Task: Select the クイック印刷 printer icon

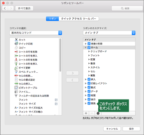Action: tap(16, 44)
